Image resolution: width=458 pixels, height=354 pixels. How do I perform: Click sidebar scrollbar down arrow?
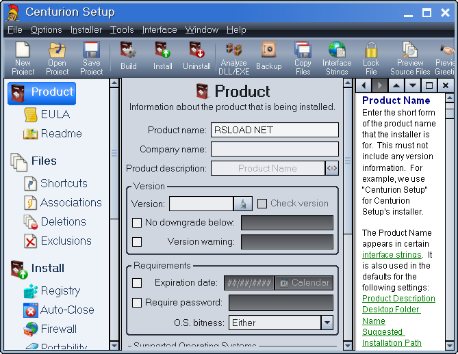[114, 346]
